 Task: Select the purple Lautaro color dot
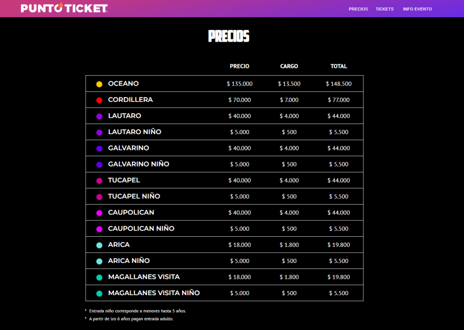point(99,116)
